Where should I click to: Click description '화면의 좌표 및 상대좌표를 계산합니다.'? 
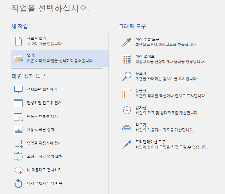pos(167,113)
